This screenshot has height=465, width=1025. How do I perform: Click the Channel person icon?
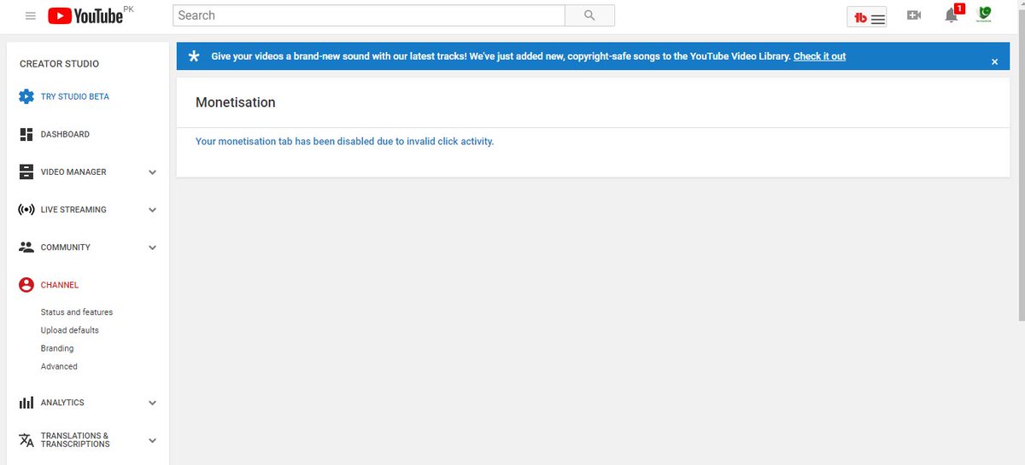[26, 285]
